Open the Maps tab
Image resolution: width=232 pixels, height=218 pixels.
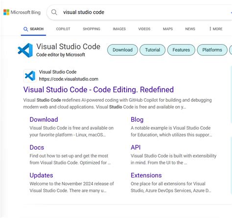(x=168, y=29)
